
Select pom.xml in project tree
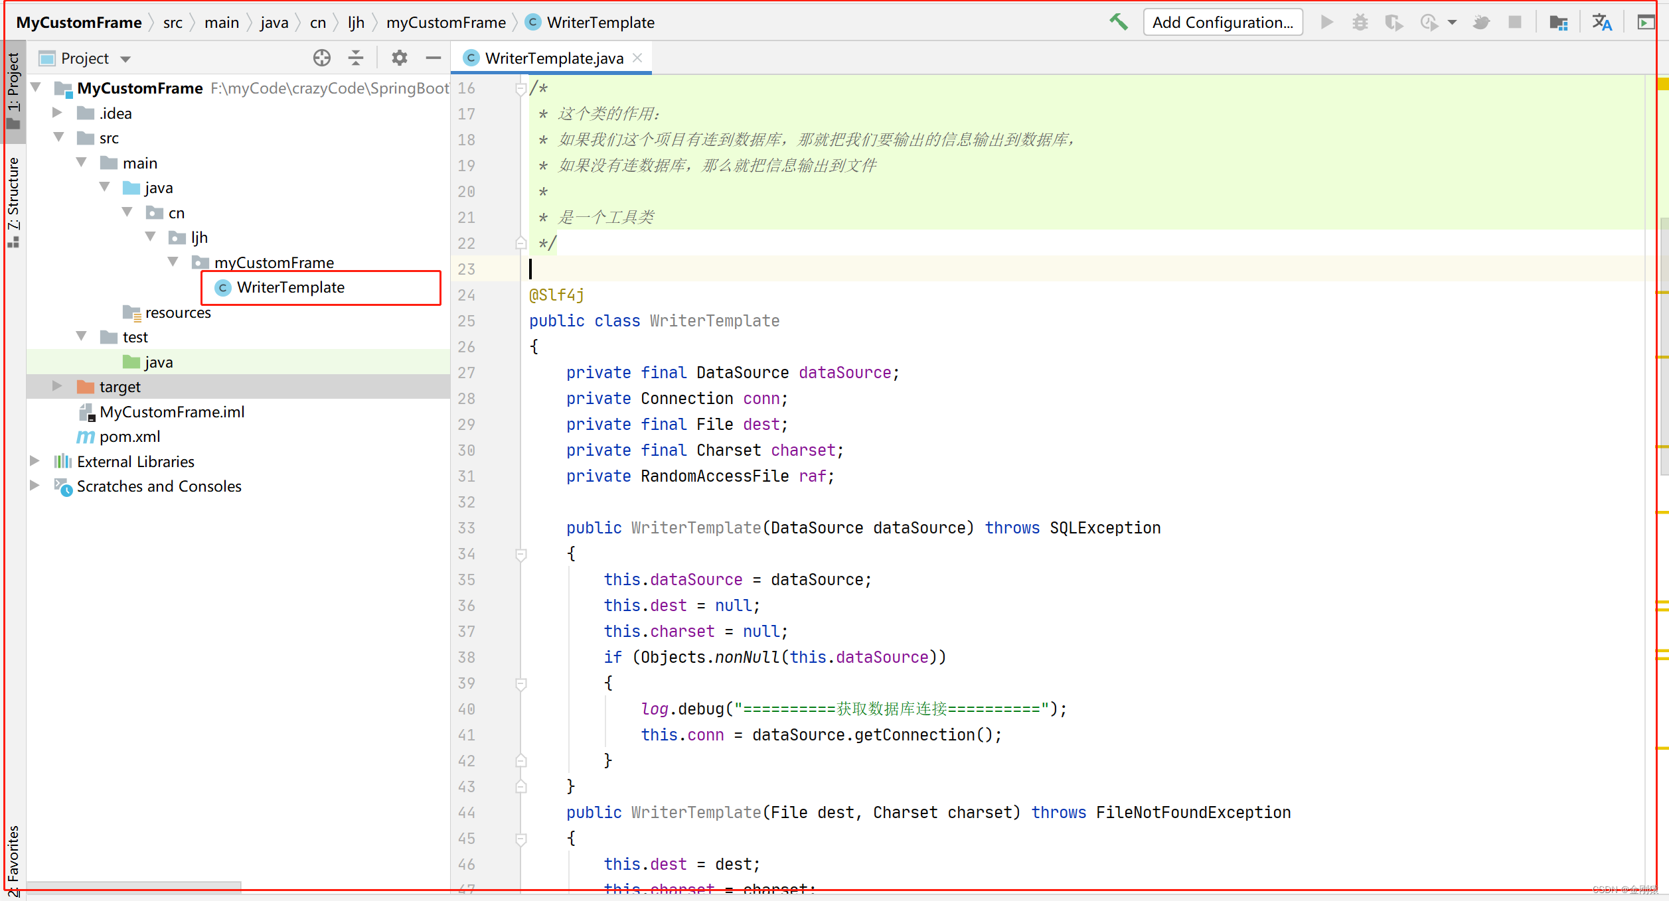pos(129,437)
